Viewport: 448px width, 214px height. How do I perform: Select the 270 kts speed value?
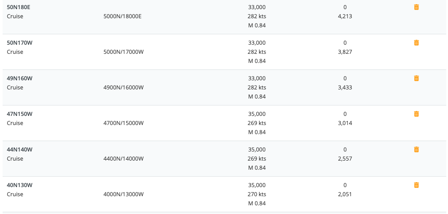257,194
